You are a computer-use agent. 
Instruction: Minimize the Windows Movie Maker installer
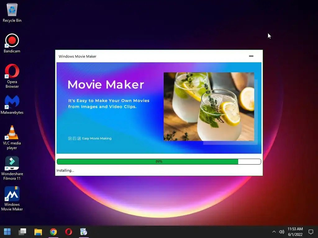coord(251,56)
